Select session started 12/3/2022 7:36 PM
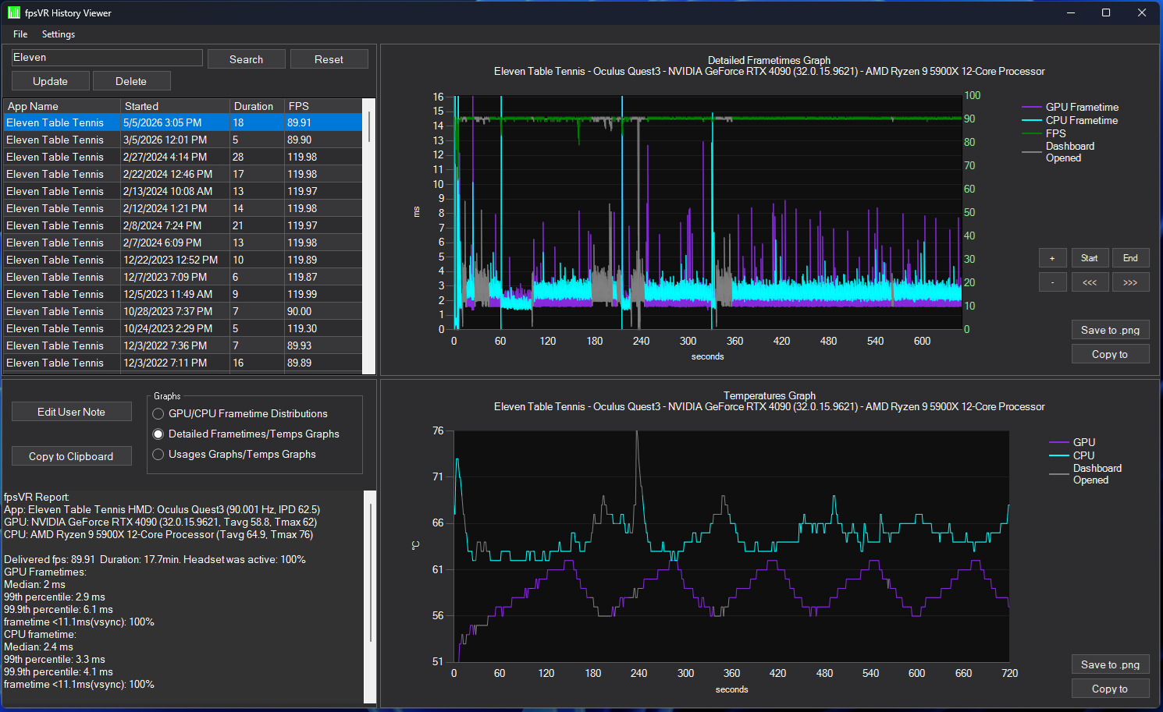 [183, 345]
